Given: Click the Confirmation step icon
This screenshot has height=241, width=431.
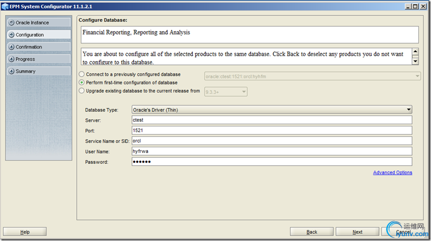Looking at the screenshot, I should (x=12, y=47).
